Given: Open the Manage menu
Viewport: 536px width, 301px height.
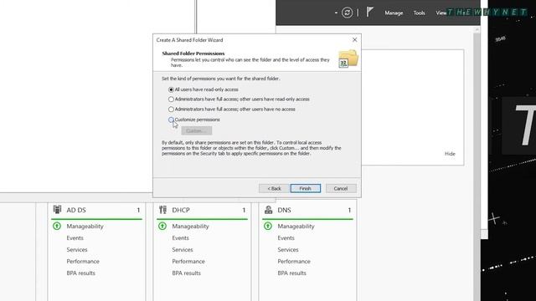Looking at the screenshot, I should (394, 13).
